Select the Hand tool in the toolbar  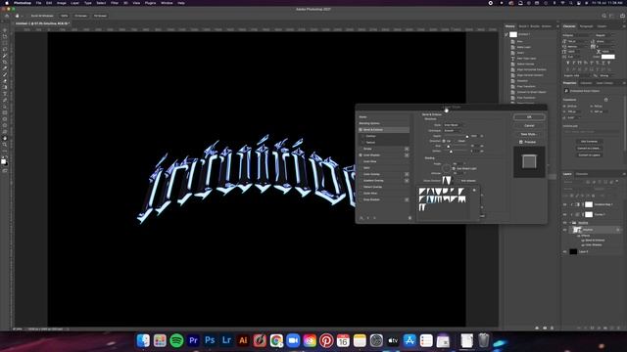click(5, 138)
